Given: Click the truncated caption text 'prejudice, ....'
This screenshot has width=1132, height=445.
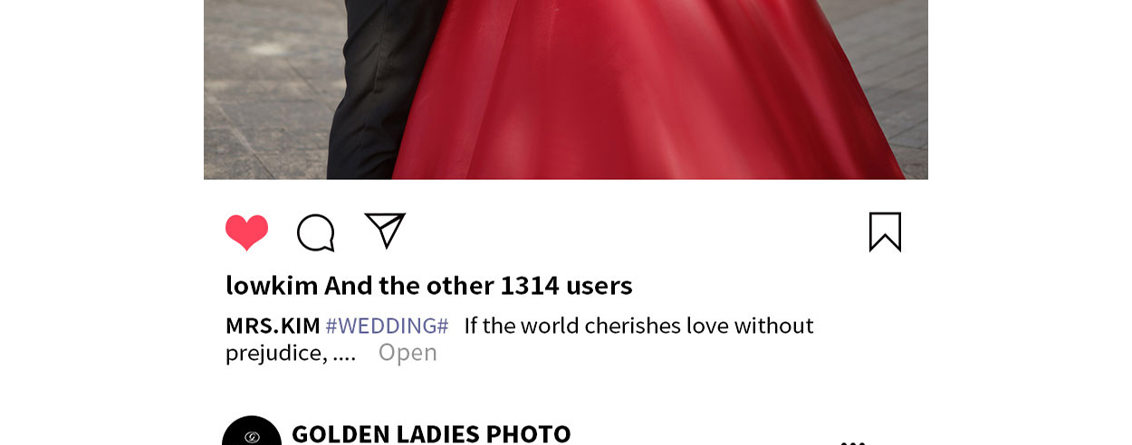Looking at the screenshot, I should pos(291,353).
